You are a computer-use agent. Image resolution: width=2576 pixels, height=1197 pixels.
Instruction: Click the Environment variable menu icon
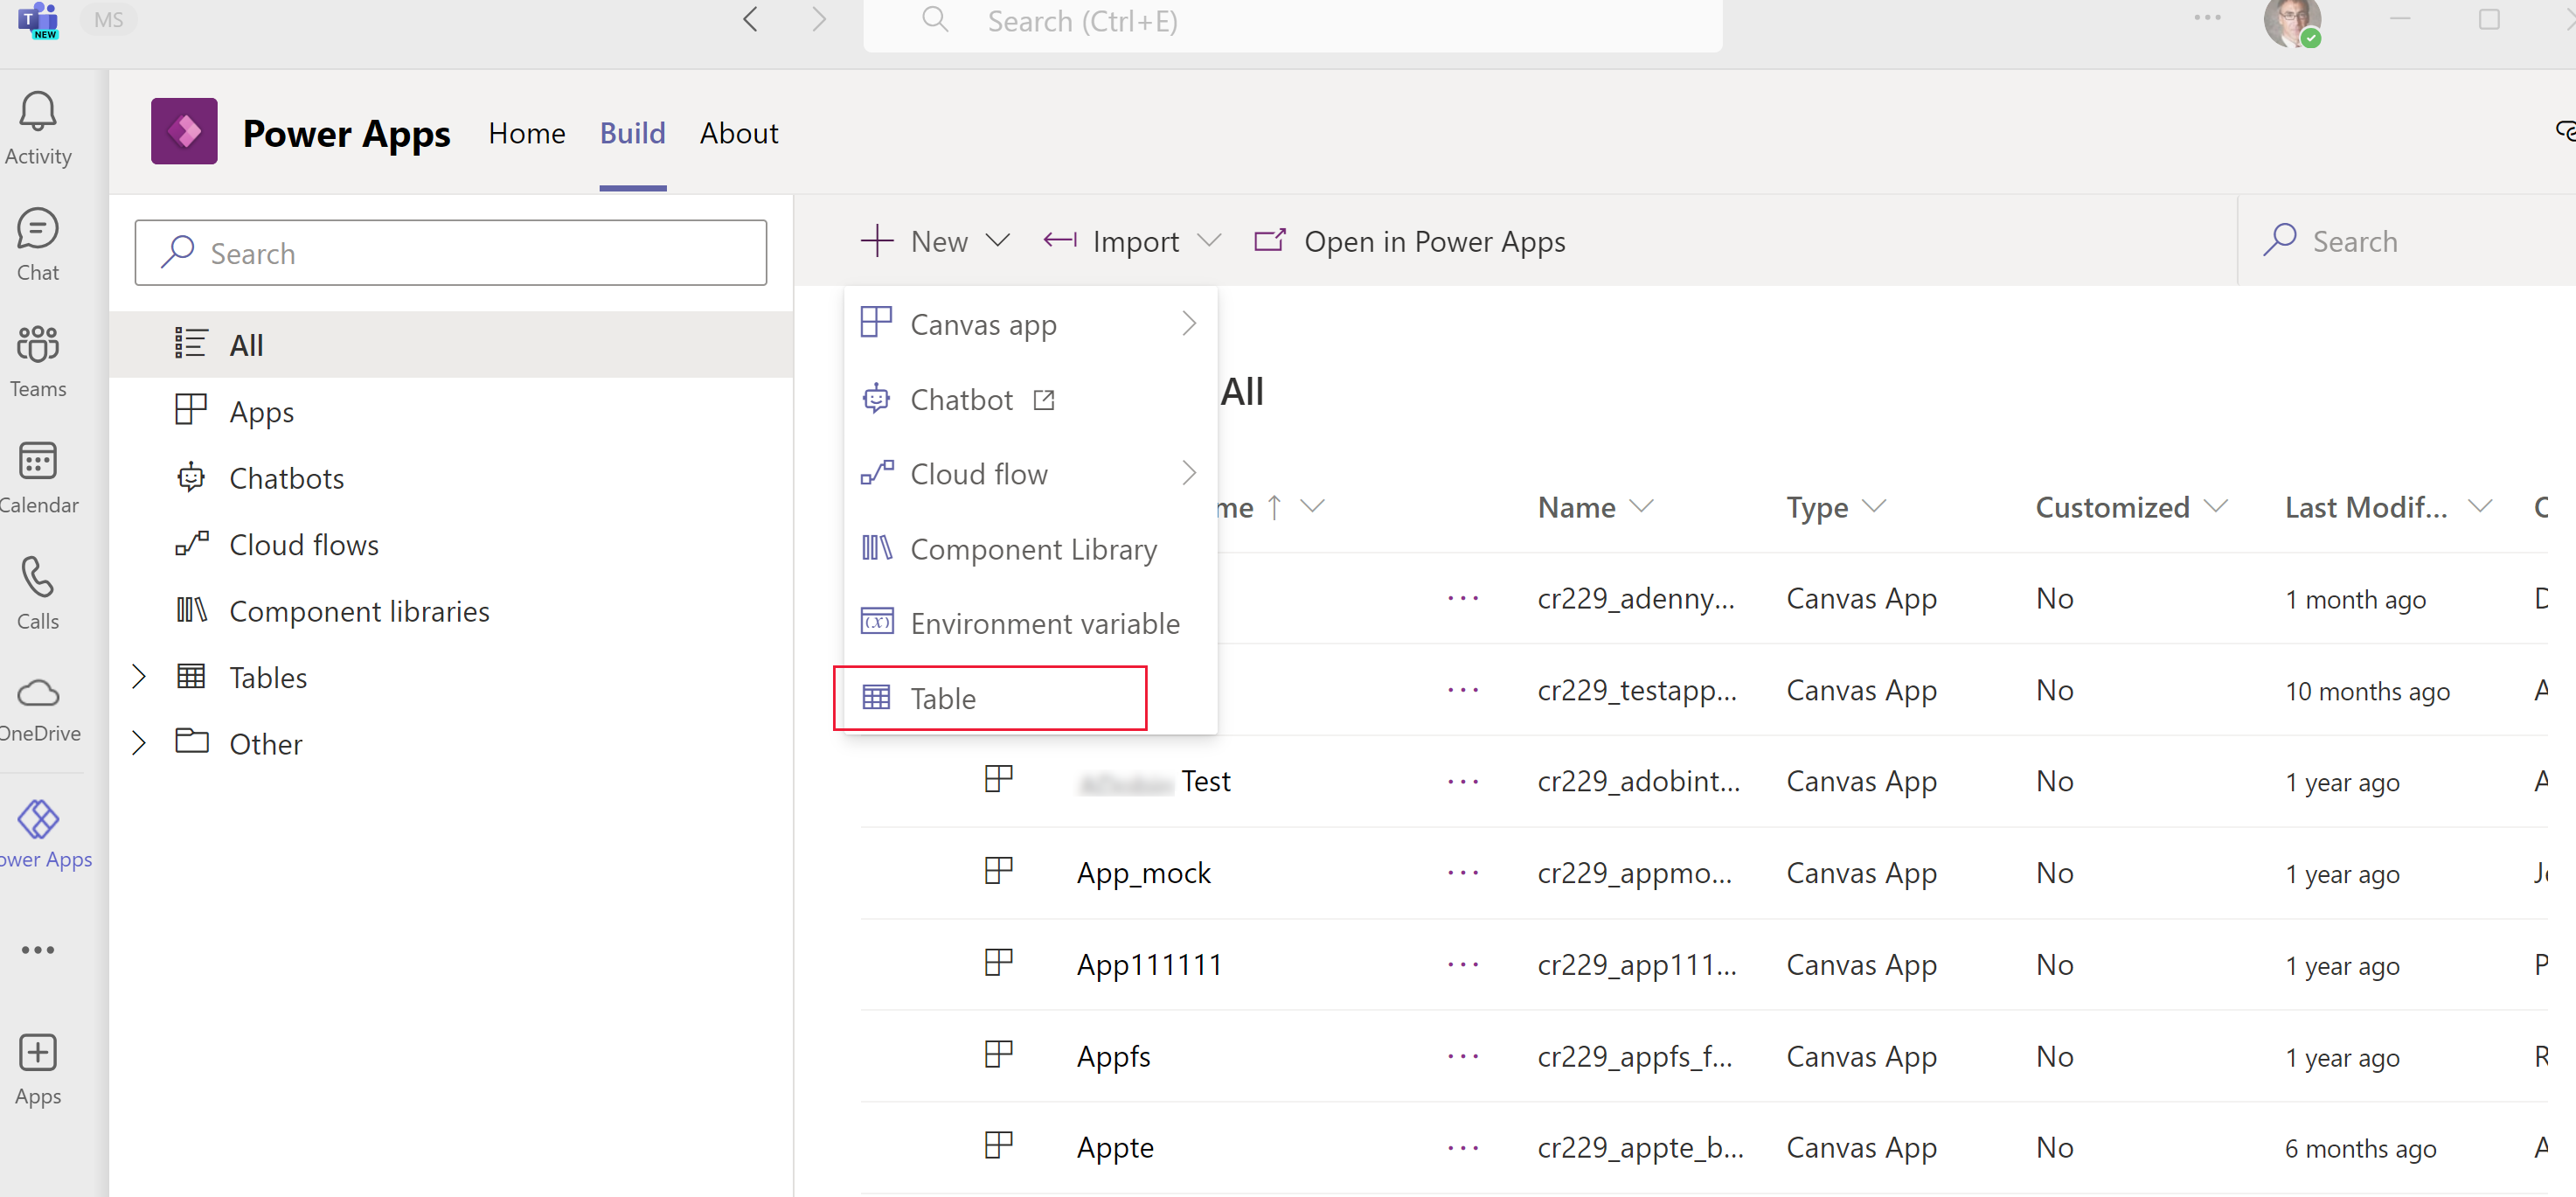[878, 622]
